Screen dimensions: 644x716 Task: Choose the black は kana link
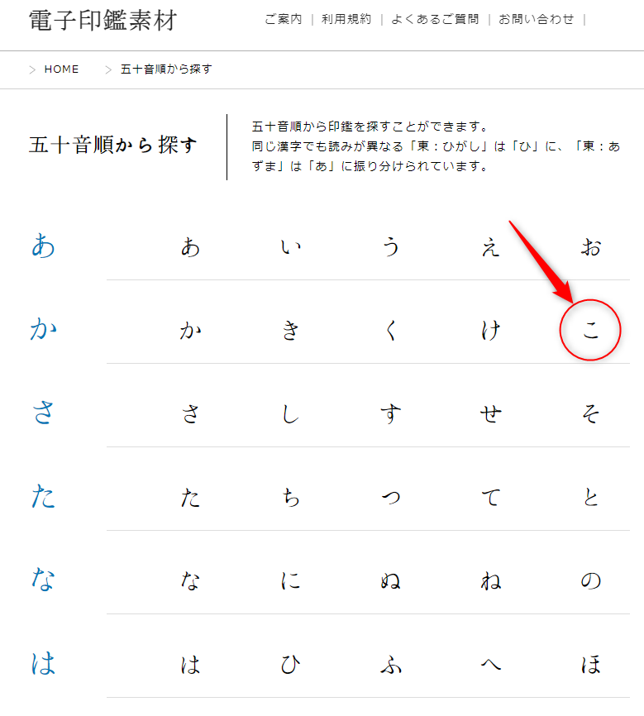point(190,665)
